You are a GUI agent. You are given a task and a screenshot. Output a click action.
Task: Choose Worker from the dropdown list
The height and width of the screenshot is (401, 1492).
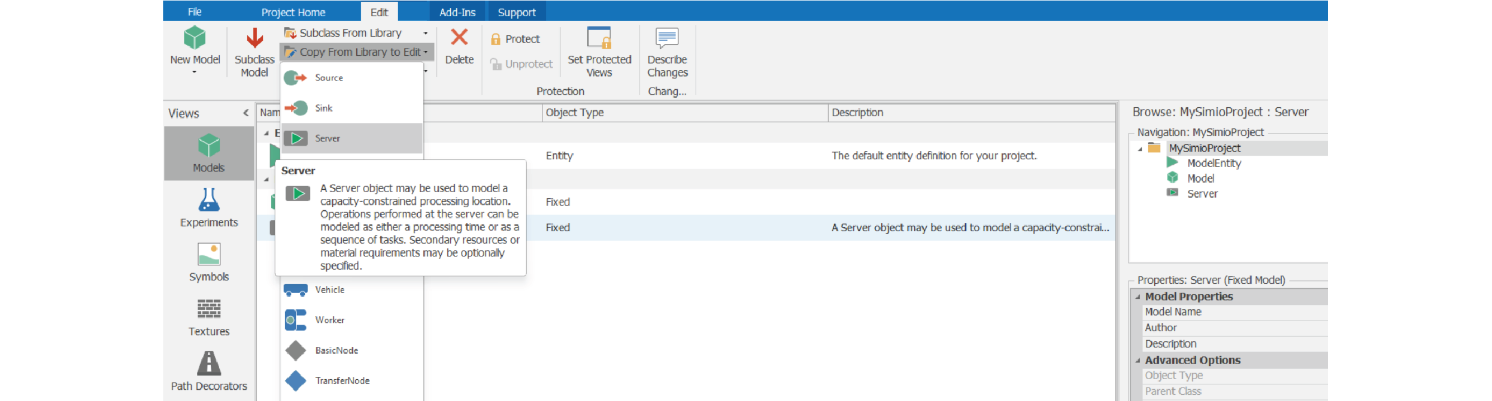329,320
